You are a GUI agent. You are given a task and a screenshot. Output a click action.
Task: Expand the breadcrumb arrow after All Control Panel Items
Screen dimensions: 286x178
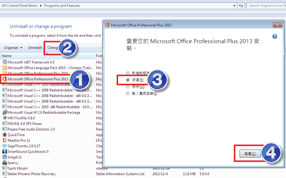(40, 6)
